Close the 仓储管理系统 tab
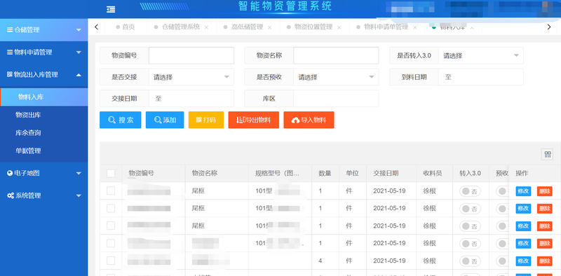561x276 pixels. coord(206,27)
